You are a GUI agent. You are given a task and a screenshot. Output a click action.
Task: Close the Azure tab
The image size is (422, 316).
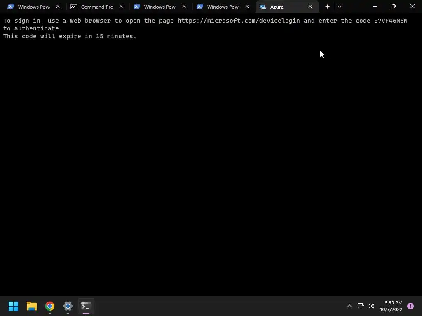[x=310, y=7]
